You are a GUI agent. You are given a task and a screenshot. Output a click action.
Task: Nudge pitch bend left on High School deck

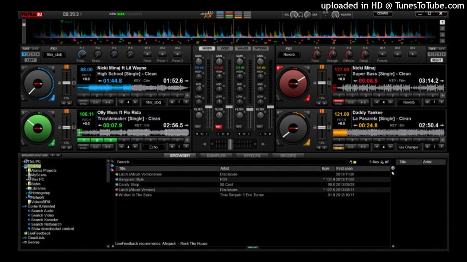(x=63, y=103)
